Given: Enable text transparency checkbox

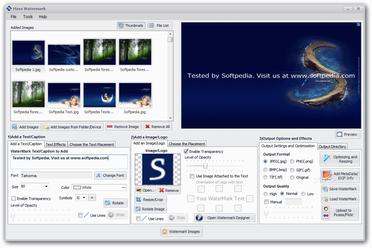Looking at the screenshot, I should pyautogui.click(x=14, y=199).
